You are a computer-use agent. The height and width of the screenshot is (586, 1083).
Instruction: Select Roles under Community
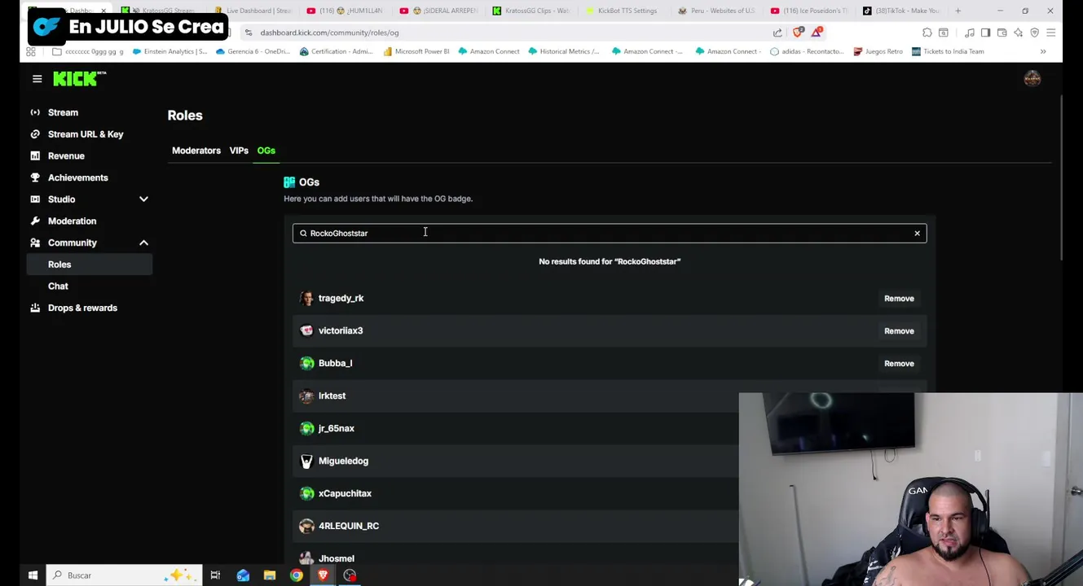pyautogui.click(x=90, y=265)
